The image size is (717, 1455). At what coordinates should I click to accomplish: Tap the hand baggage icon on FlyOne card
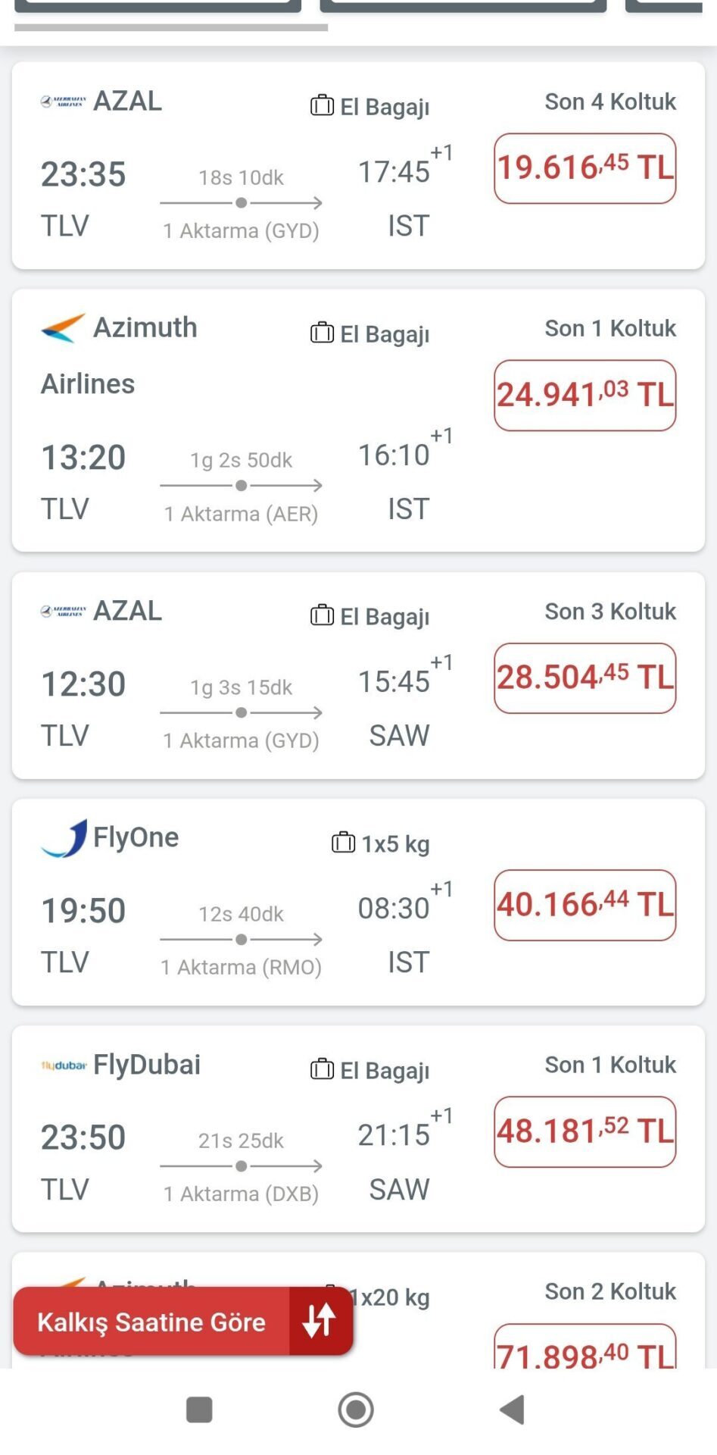click(343, 843)
